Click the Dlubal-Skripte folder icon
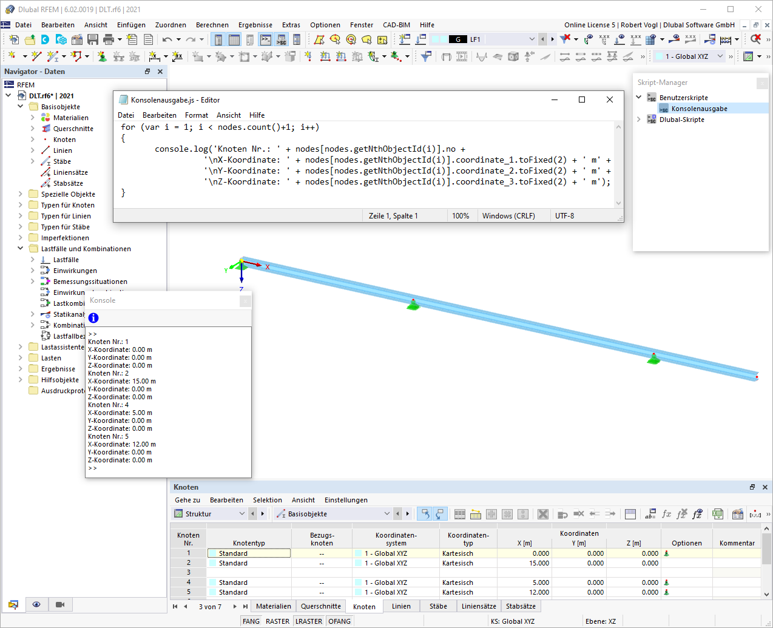The height and width of the screenshot is (628, 773). (x=652, y=120)
